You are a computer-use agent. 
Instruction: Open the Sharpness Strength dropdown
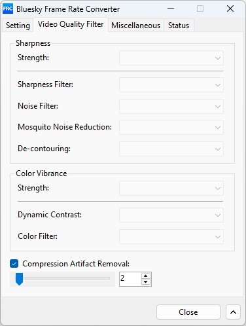[171, 58]
